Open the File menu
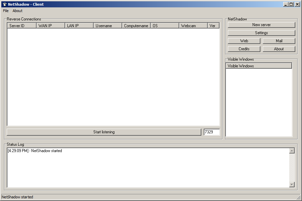Viewport: 302px width, 201px height. [x=6, y=11]
